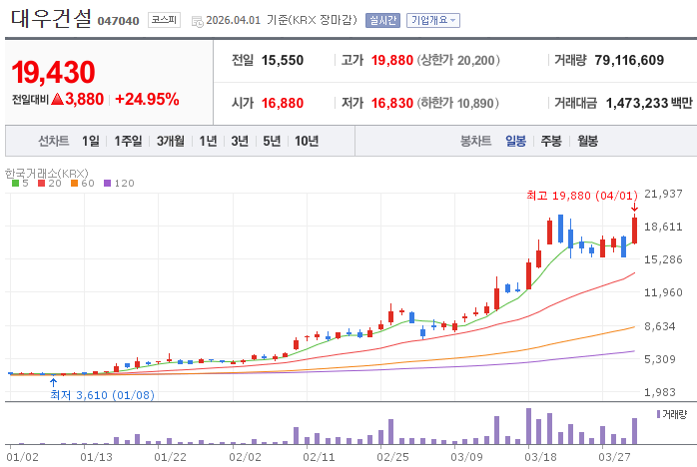
Task: Click the 11,960 price axis label
Action: tap(663, 292)
